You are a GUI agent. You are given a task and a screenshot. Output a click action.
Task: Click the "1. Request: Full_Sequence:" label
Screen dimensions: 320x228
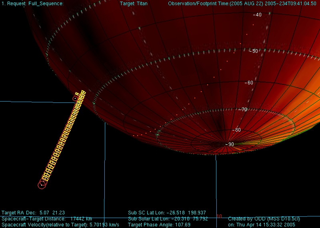pyautogui.click(x=33, y=4)
